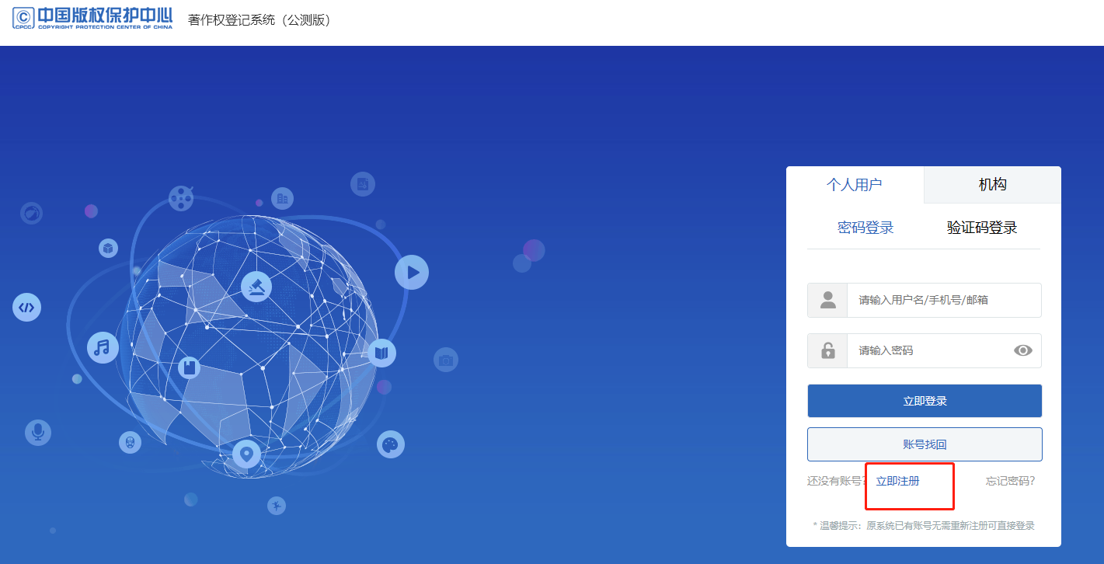Focus the username/phone/email input field
1104x564 pixels.
pos(943,300)
